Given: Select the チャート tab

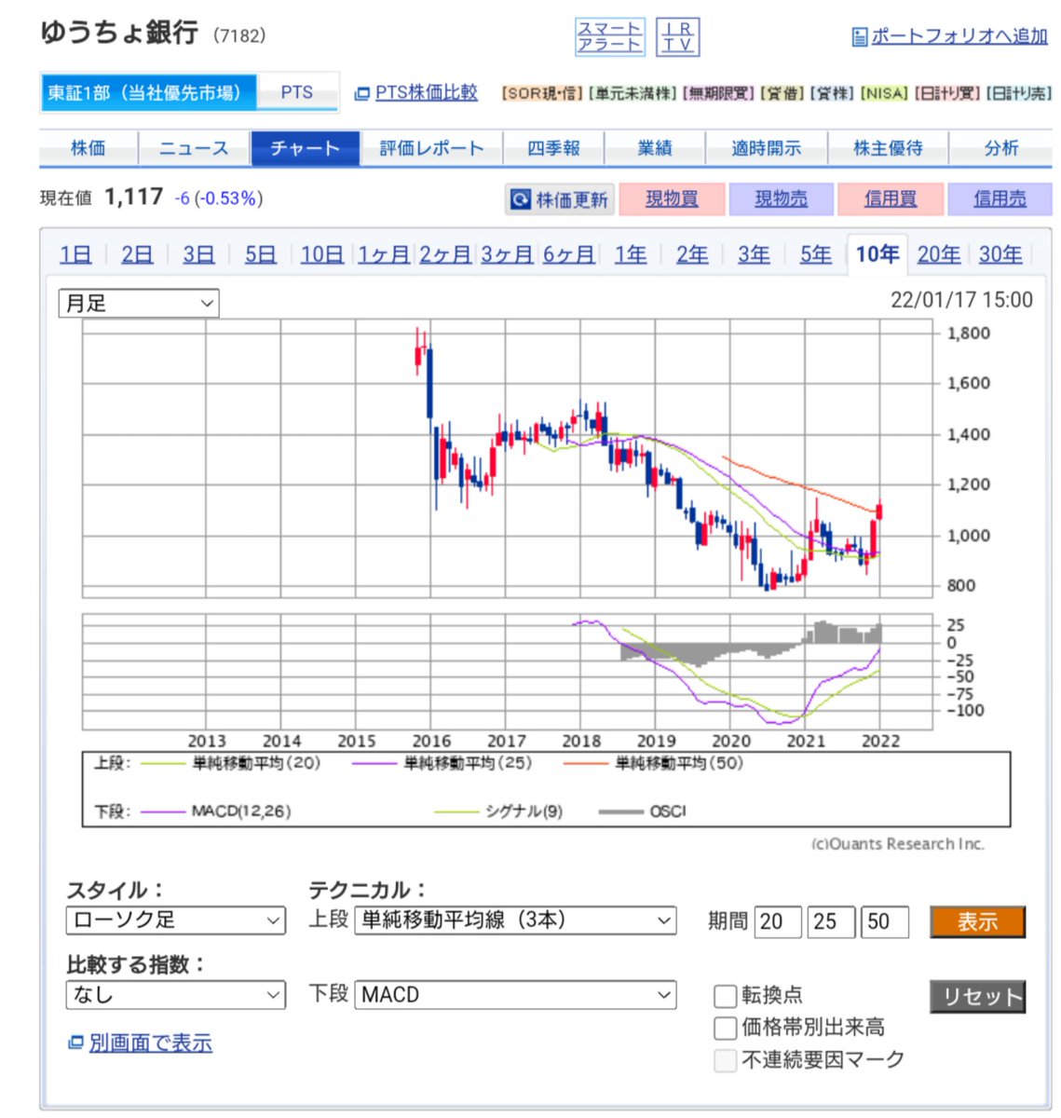Looking at the screenshot, I should click(306, 148).
